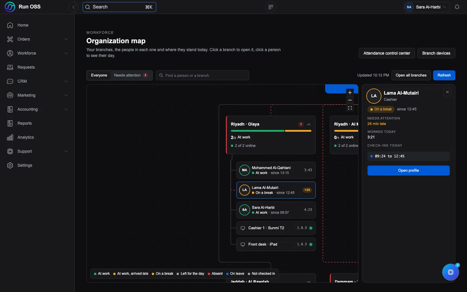The image size is (467, 292).
Task: Click the Home sidebar icon
Action: click(10, 25)
